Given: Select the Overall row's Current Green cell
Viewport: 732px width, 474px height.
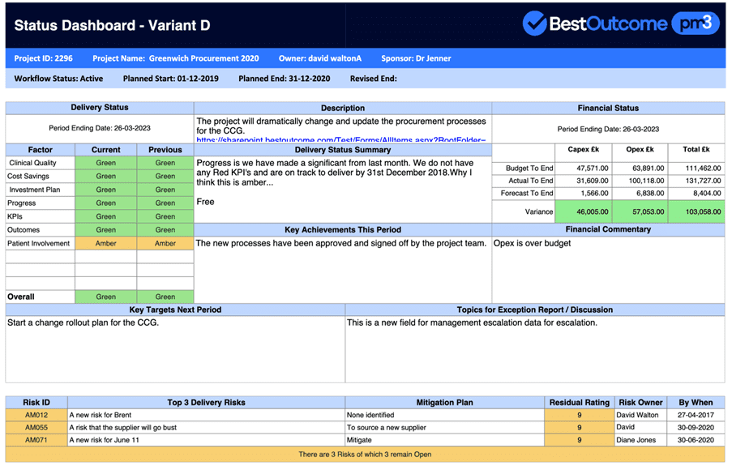Looking at the screenshot, I should coord(106,297).
